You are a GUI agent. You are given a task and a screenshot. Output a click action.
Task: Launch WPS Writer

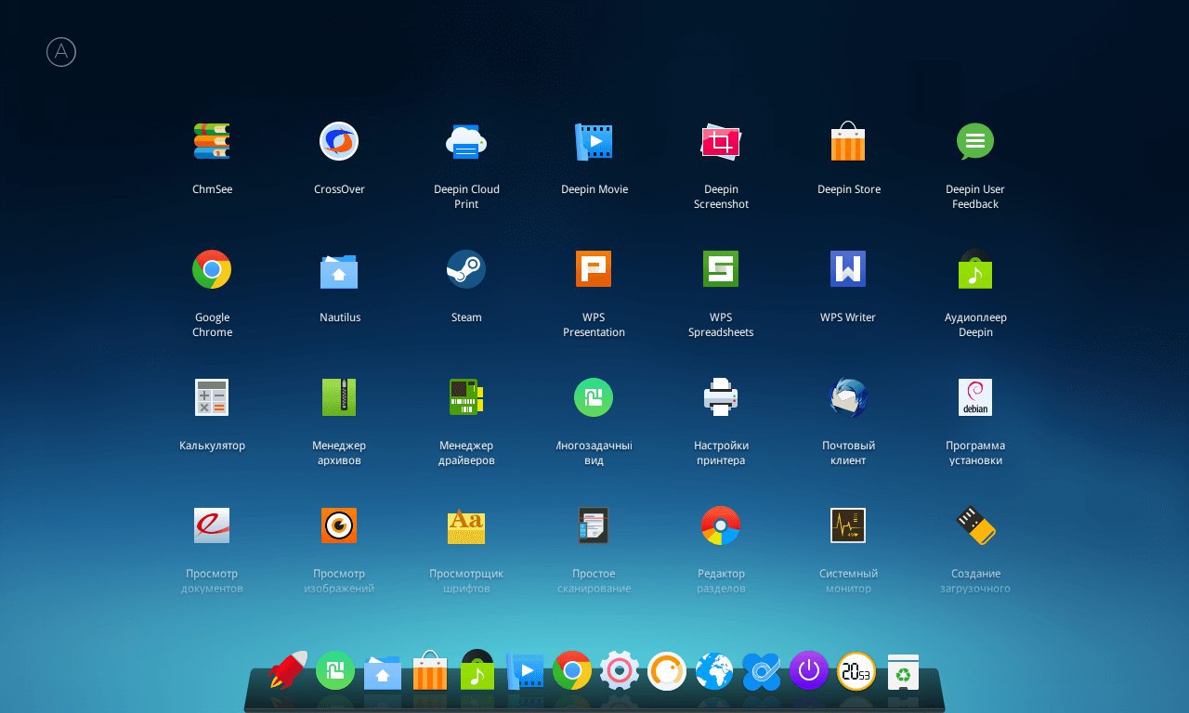coord(848,269)
